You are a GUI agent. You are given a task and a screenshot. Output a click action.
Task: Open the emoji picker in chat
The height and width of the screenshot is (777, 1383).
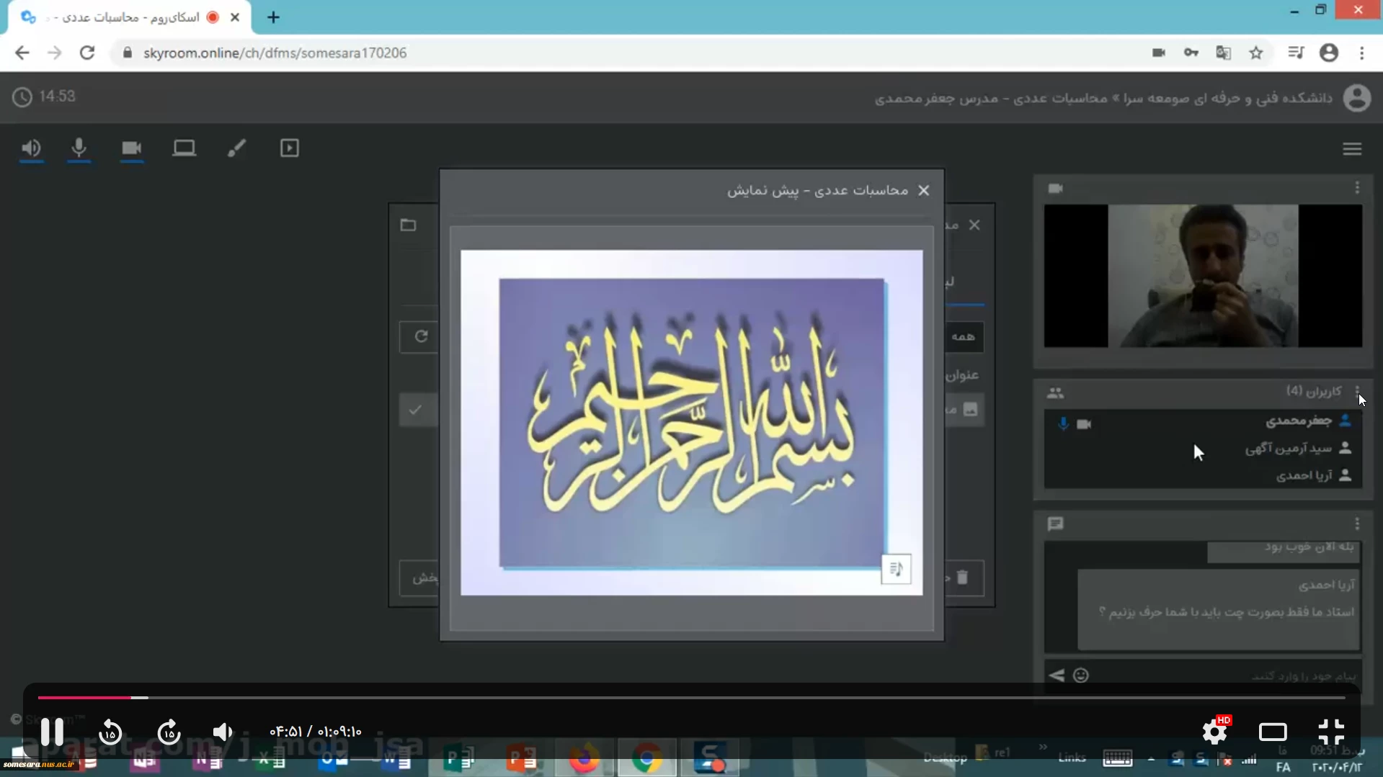tap(1081, 675)
